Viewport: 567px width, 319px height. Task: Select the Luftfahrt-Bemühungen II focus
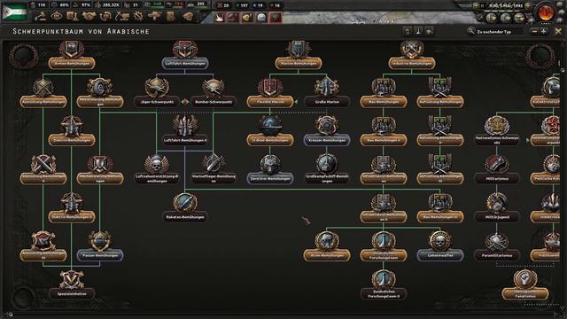(185, 140)
